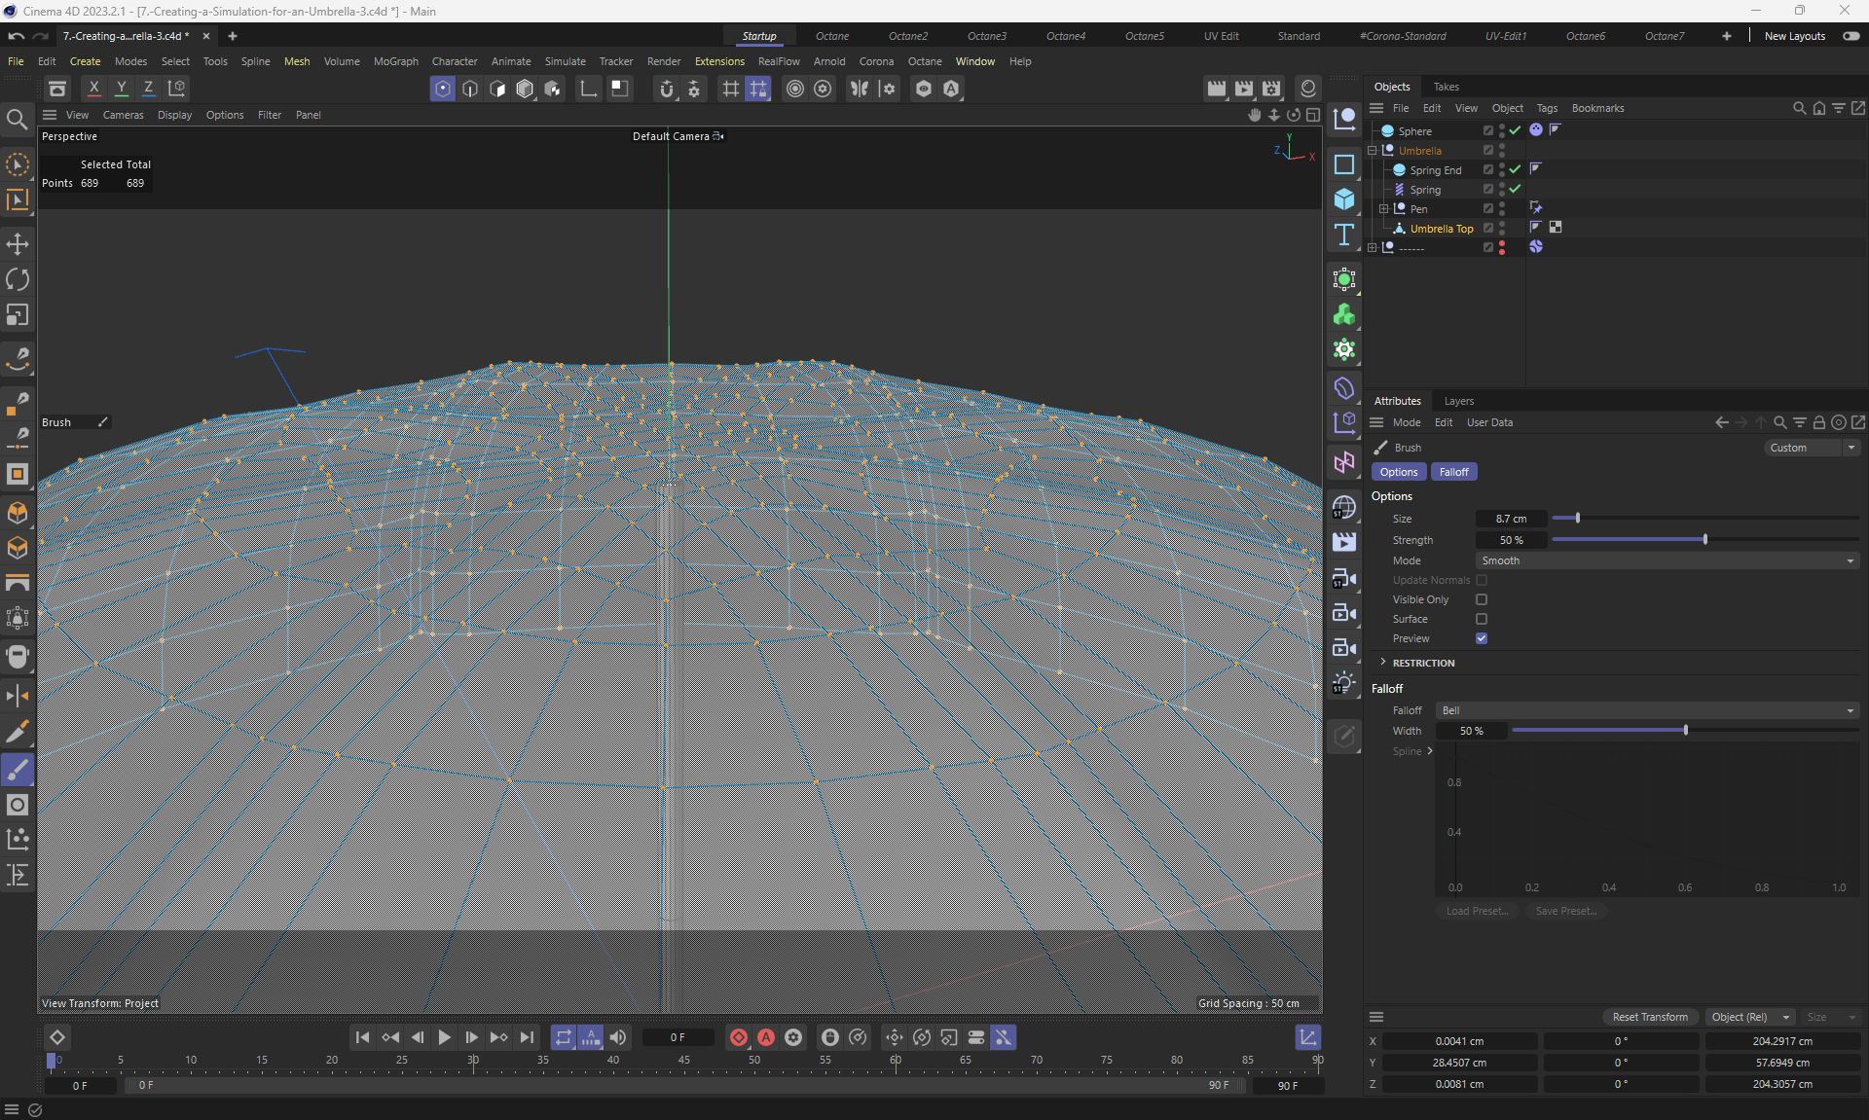Click the Reset Transform button

[x=1650, y=1017]
